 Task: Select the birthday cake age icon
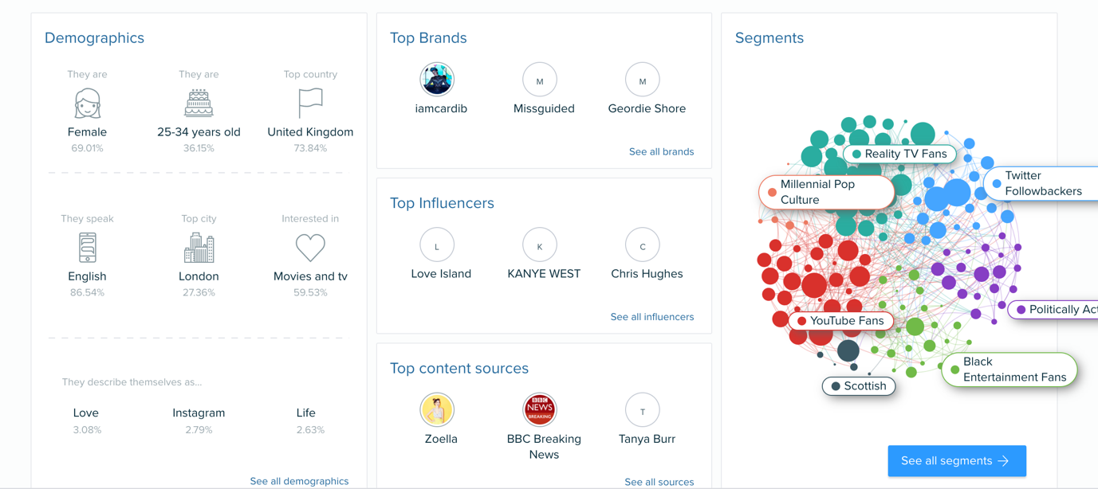point(199,104)
